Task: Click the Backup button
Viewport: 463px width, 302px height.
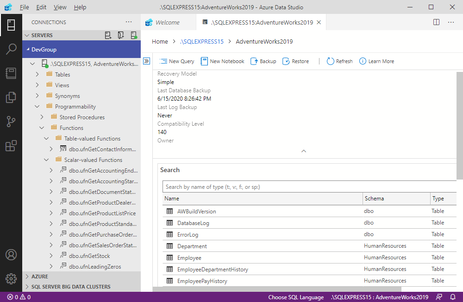Action: click(x=263, y=61)
